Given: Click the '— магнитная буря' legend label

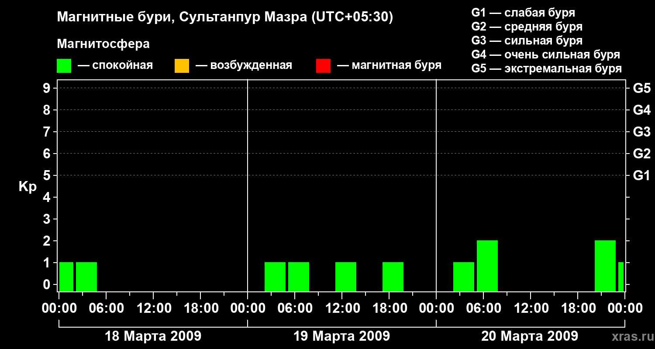Looking at the screenshot, I should [x=390, y=65].
